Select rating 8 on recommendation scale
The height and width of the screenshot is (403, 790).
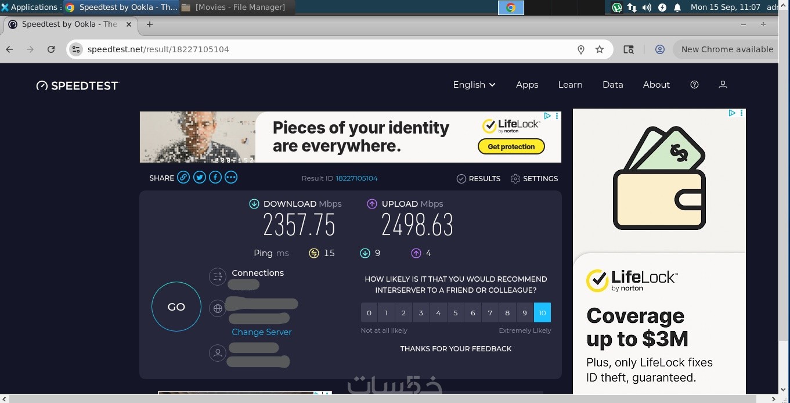point(507,312)
